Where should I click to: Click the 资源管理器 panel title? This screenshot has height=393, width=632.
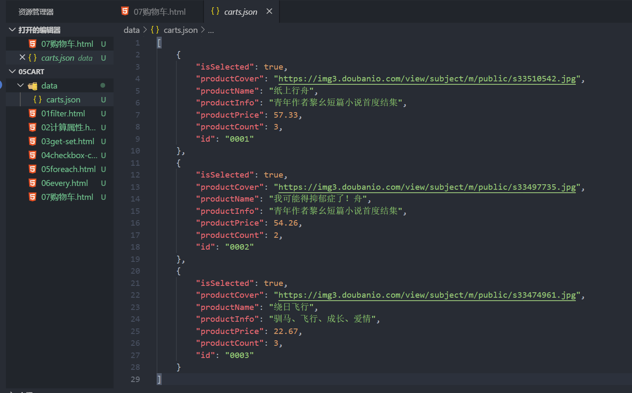click(x=36, y=12)
